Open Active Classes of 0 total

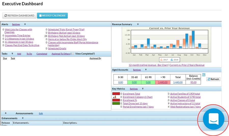(x=182, y=100)
